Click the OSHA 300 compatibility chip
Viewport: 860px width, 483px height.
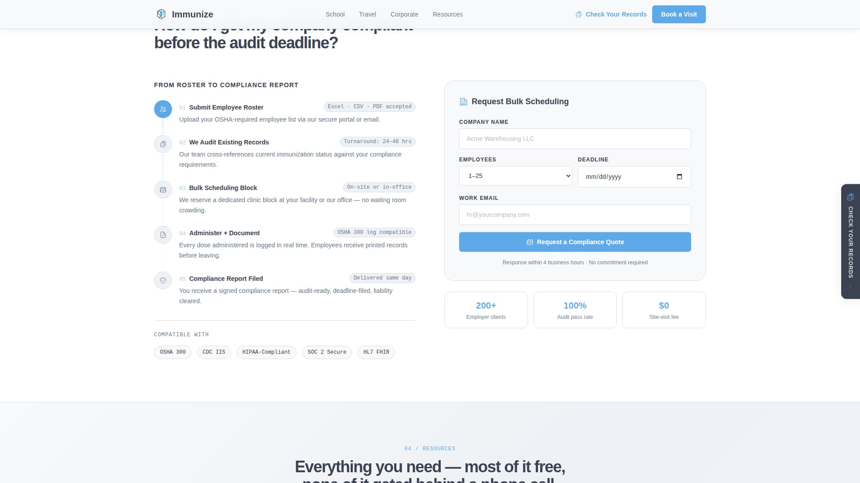click(172, 352)
